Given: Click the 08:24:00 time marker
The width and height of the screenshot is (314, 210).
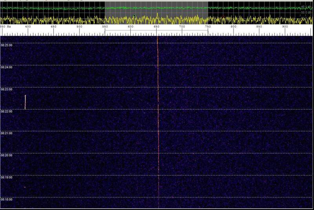Looking at the screenshot, I should 7,67.
